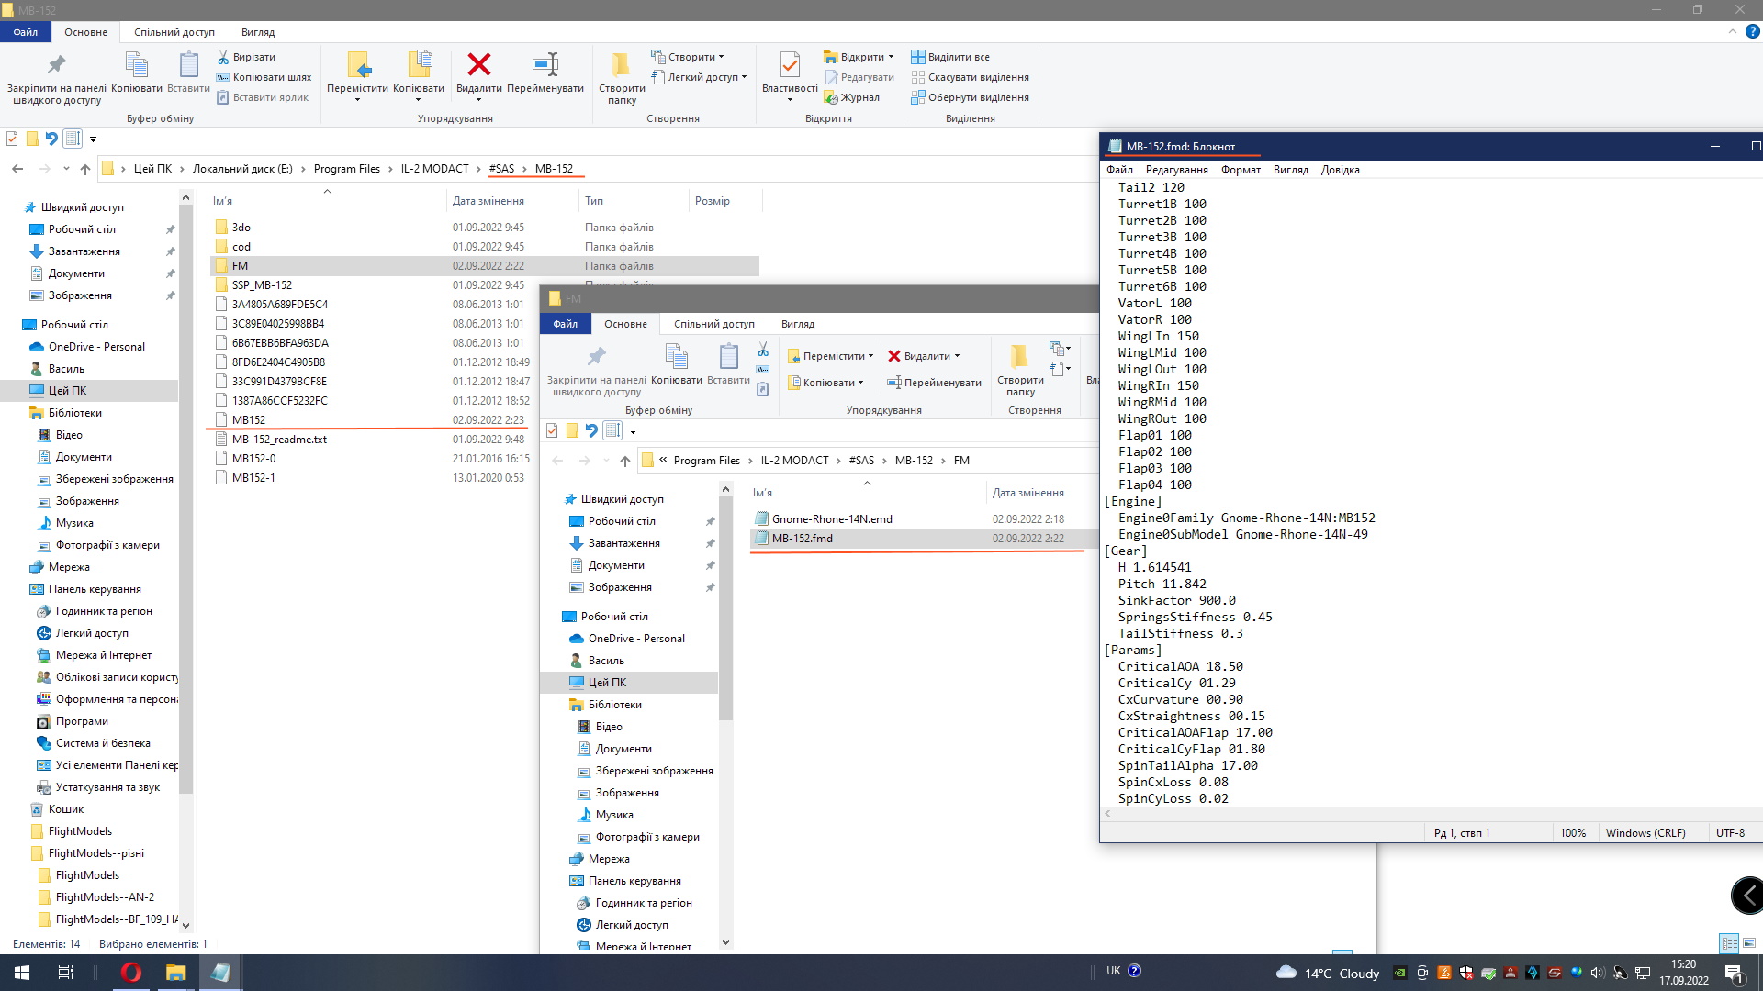Image resolution: width=1763 pixels, height=991 pixels.
Task: Click the #SAS breadcrumb in the main address bar
Action: tap(501, 169)
